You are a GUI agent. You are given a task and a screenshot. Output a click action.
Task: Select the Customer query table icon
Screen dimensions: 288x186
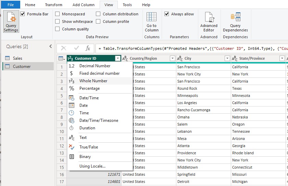7,67
